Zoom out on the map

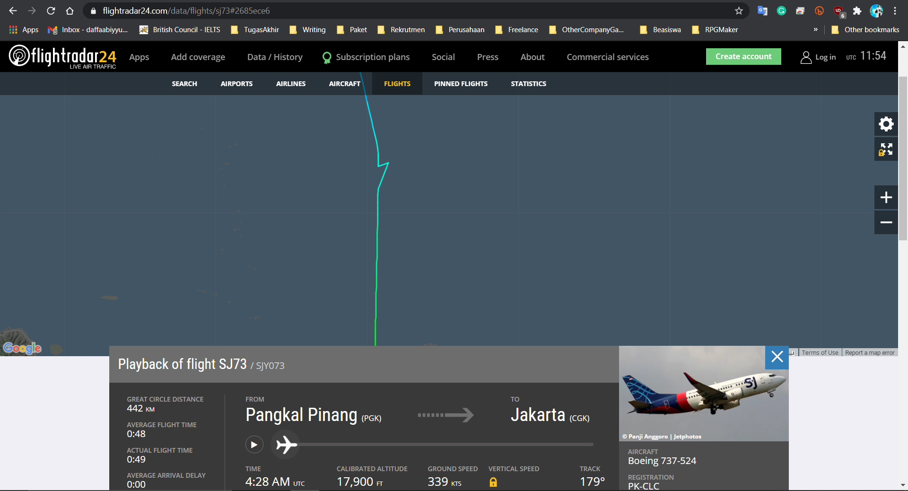pos(886,222)
